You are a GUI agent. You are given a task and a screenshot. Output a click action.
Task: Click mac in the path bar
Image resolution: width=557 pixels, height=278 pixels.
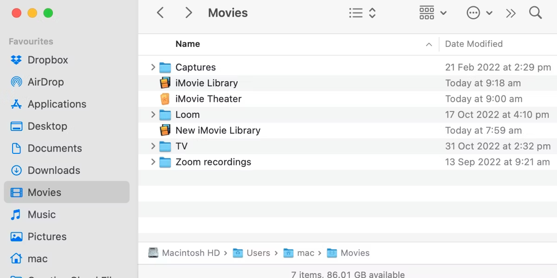pyautogui.click(x=298, y=253)
